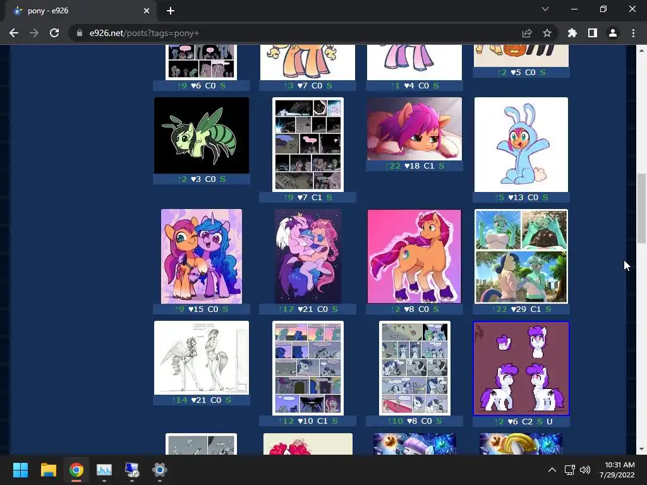
Task: Click stats text '↑2 ♥6 C2 S U'
Action: click(x=523, y=421)
